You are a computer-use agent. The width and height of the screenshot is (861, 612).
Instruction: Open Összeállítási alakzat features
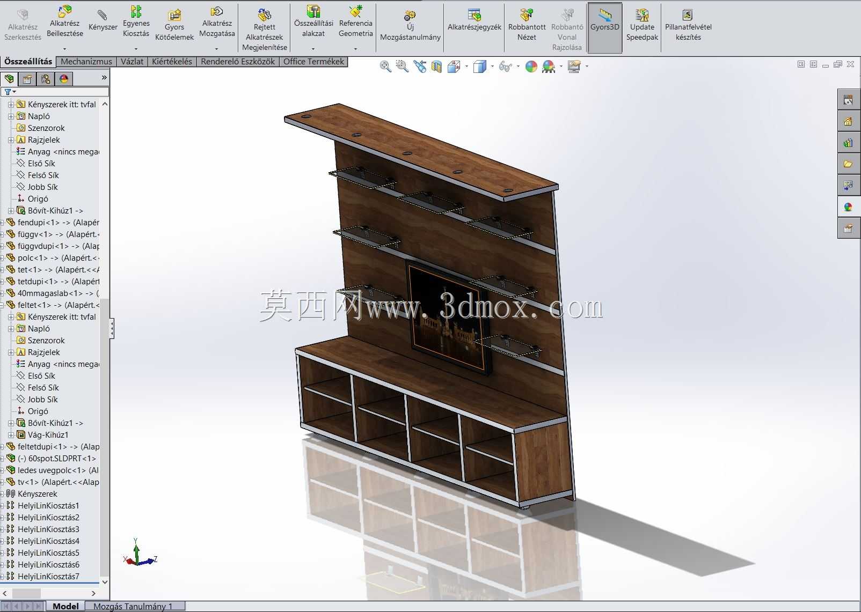tap(313, 21)
